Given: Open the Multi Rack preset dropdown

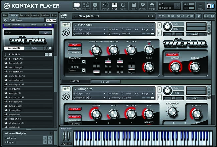Looking at the screenshot, I should 75,16.
